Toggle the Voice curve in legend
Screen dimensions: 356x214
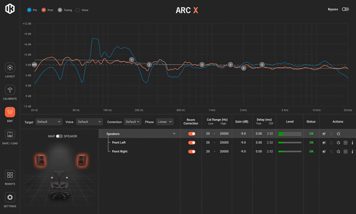point(82,10)
